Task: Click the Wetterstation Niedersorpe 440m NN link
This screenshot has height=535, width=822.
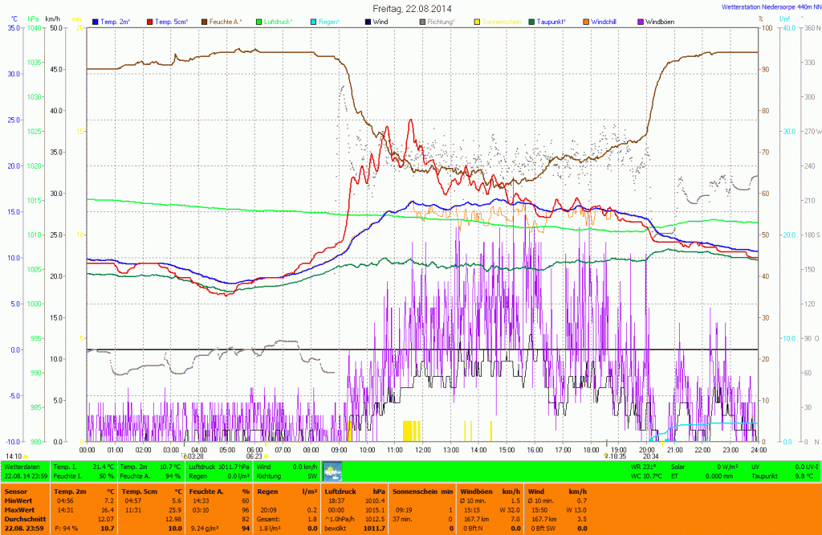Action: pyautogui.click(x=770, y=7)
